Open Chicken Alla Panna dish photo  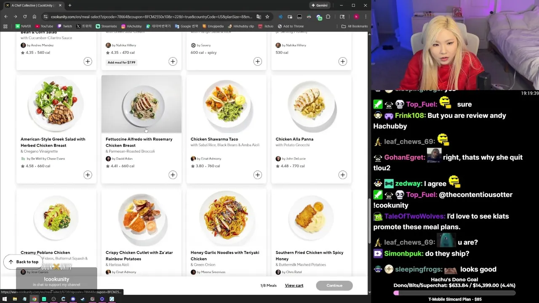tap(312, 104)
